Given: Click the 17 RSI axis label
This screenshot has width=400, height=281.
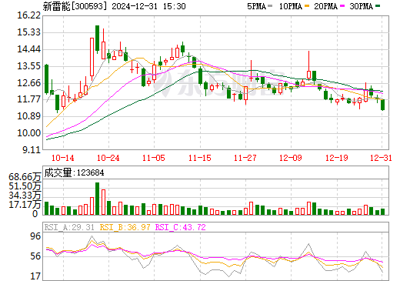Looking at the screenshot, I should click(35, 276).
